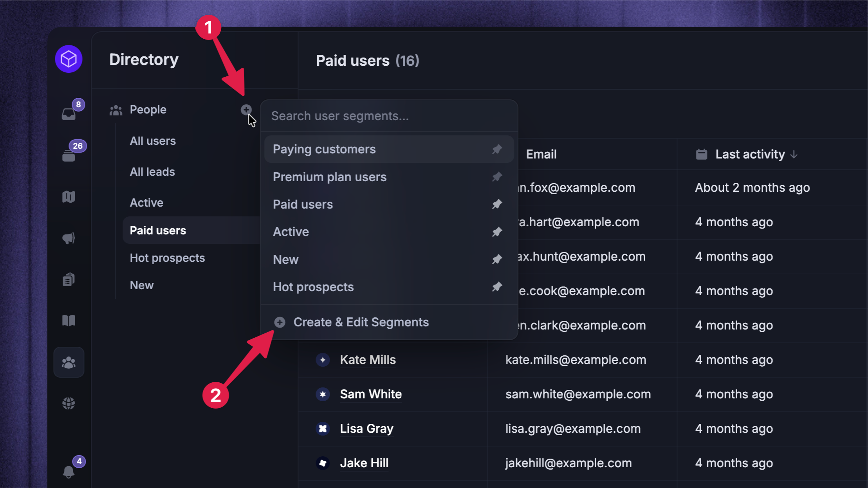Open Jake Hill profile link
Image resolution: width=868 pixels, height=488 pixels.
coord(364,463)
